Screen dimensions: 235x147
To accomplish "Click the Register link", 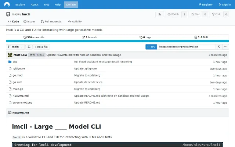I will point(206,4).
